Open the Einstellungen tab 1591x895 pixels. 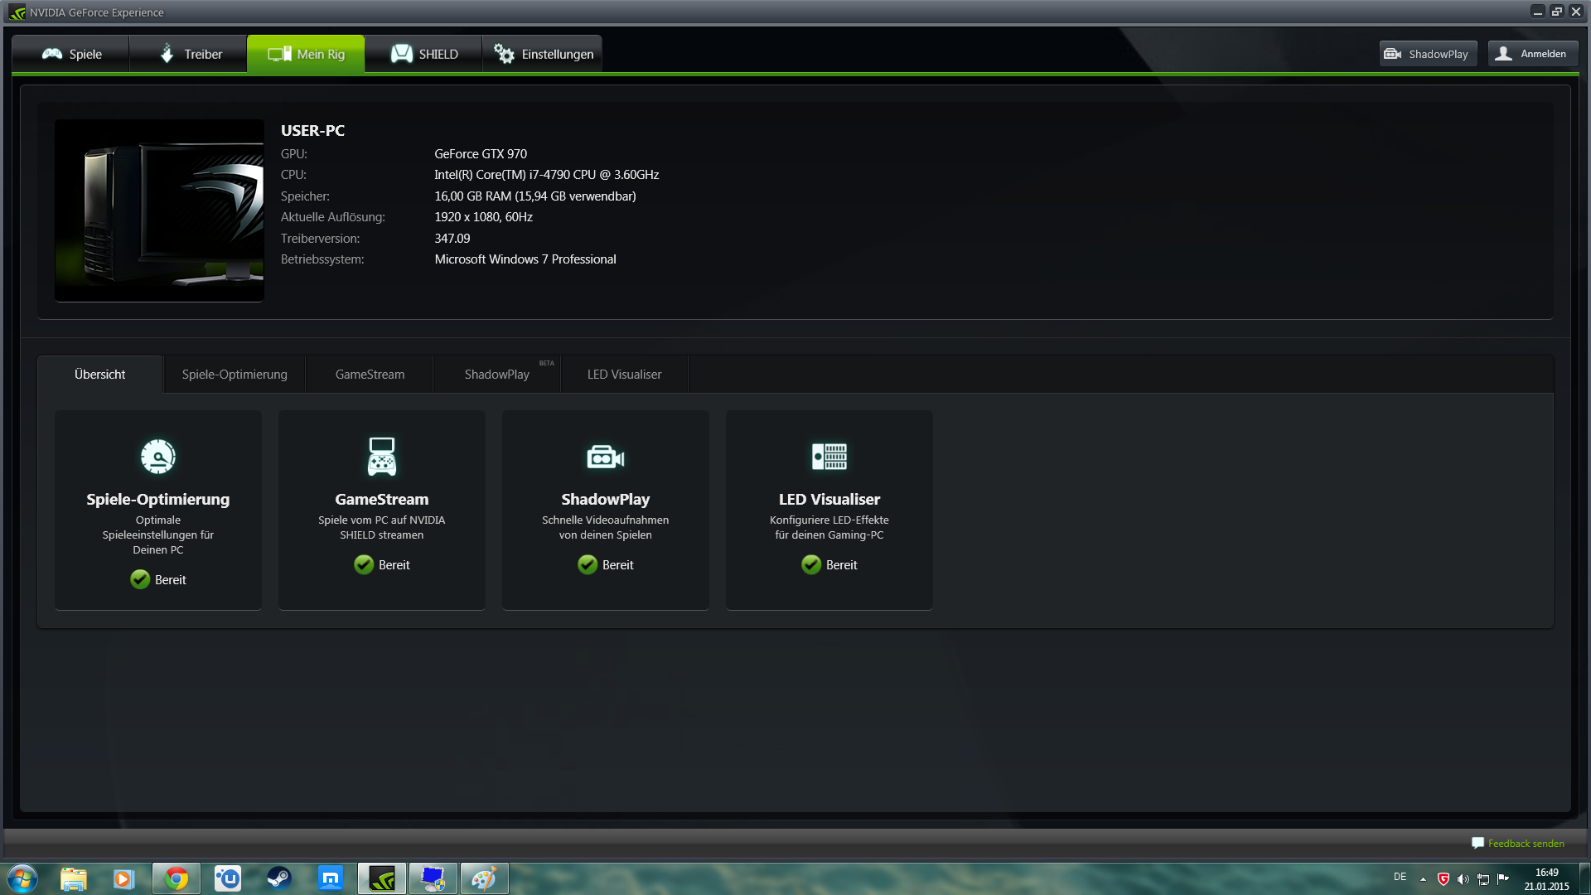pyautogui.click(x=543, y=54)
